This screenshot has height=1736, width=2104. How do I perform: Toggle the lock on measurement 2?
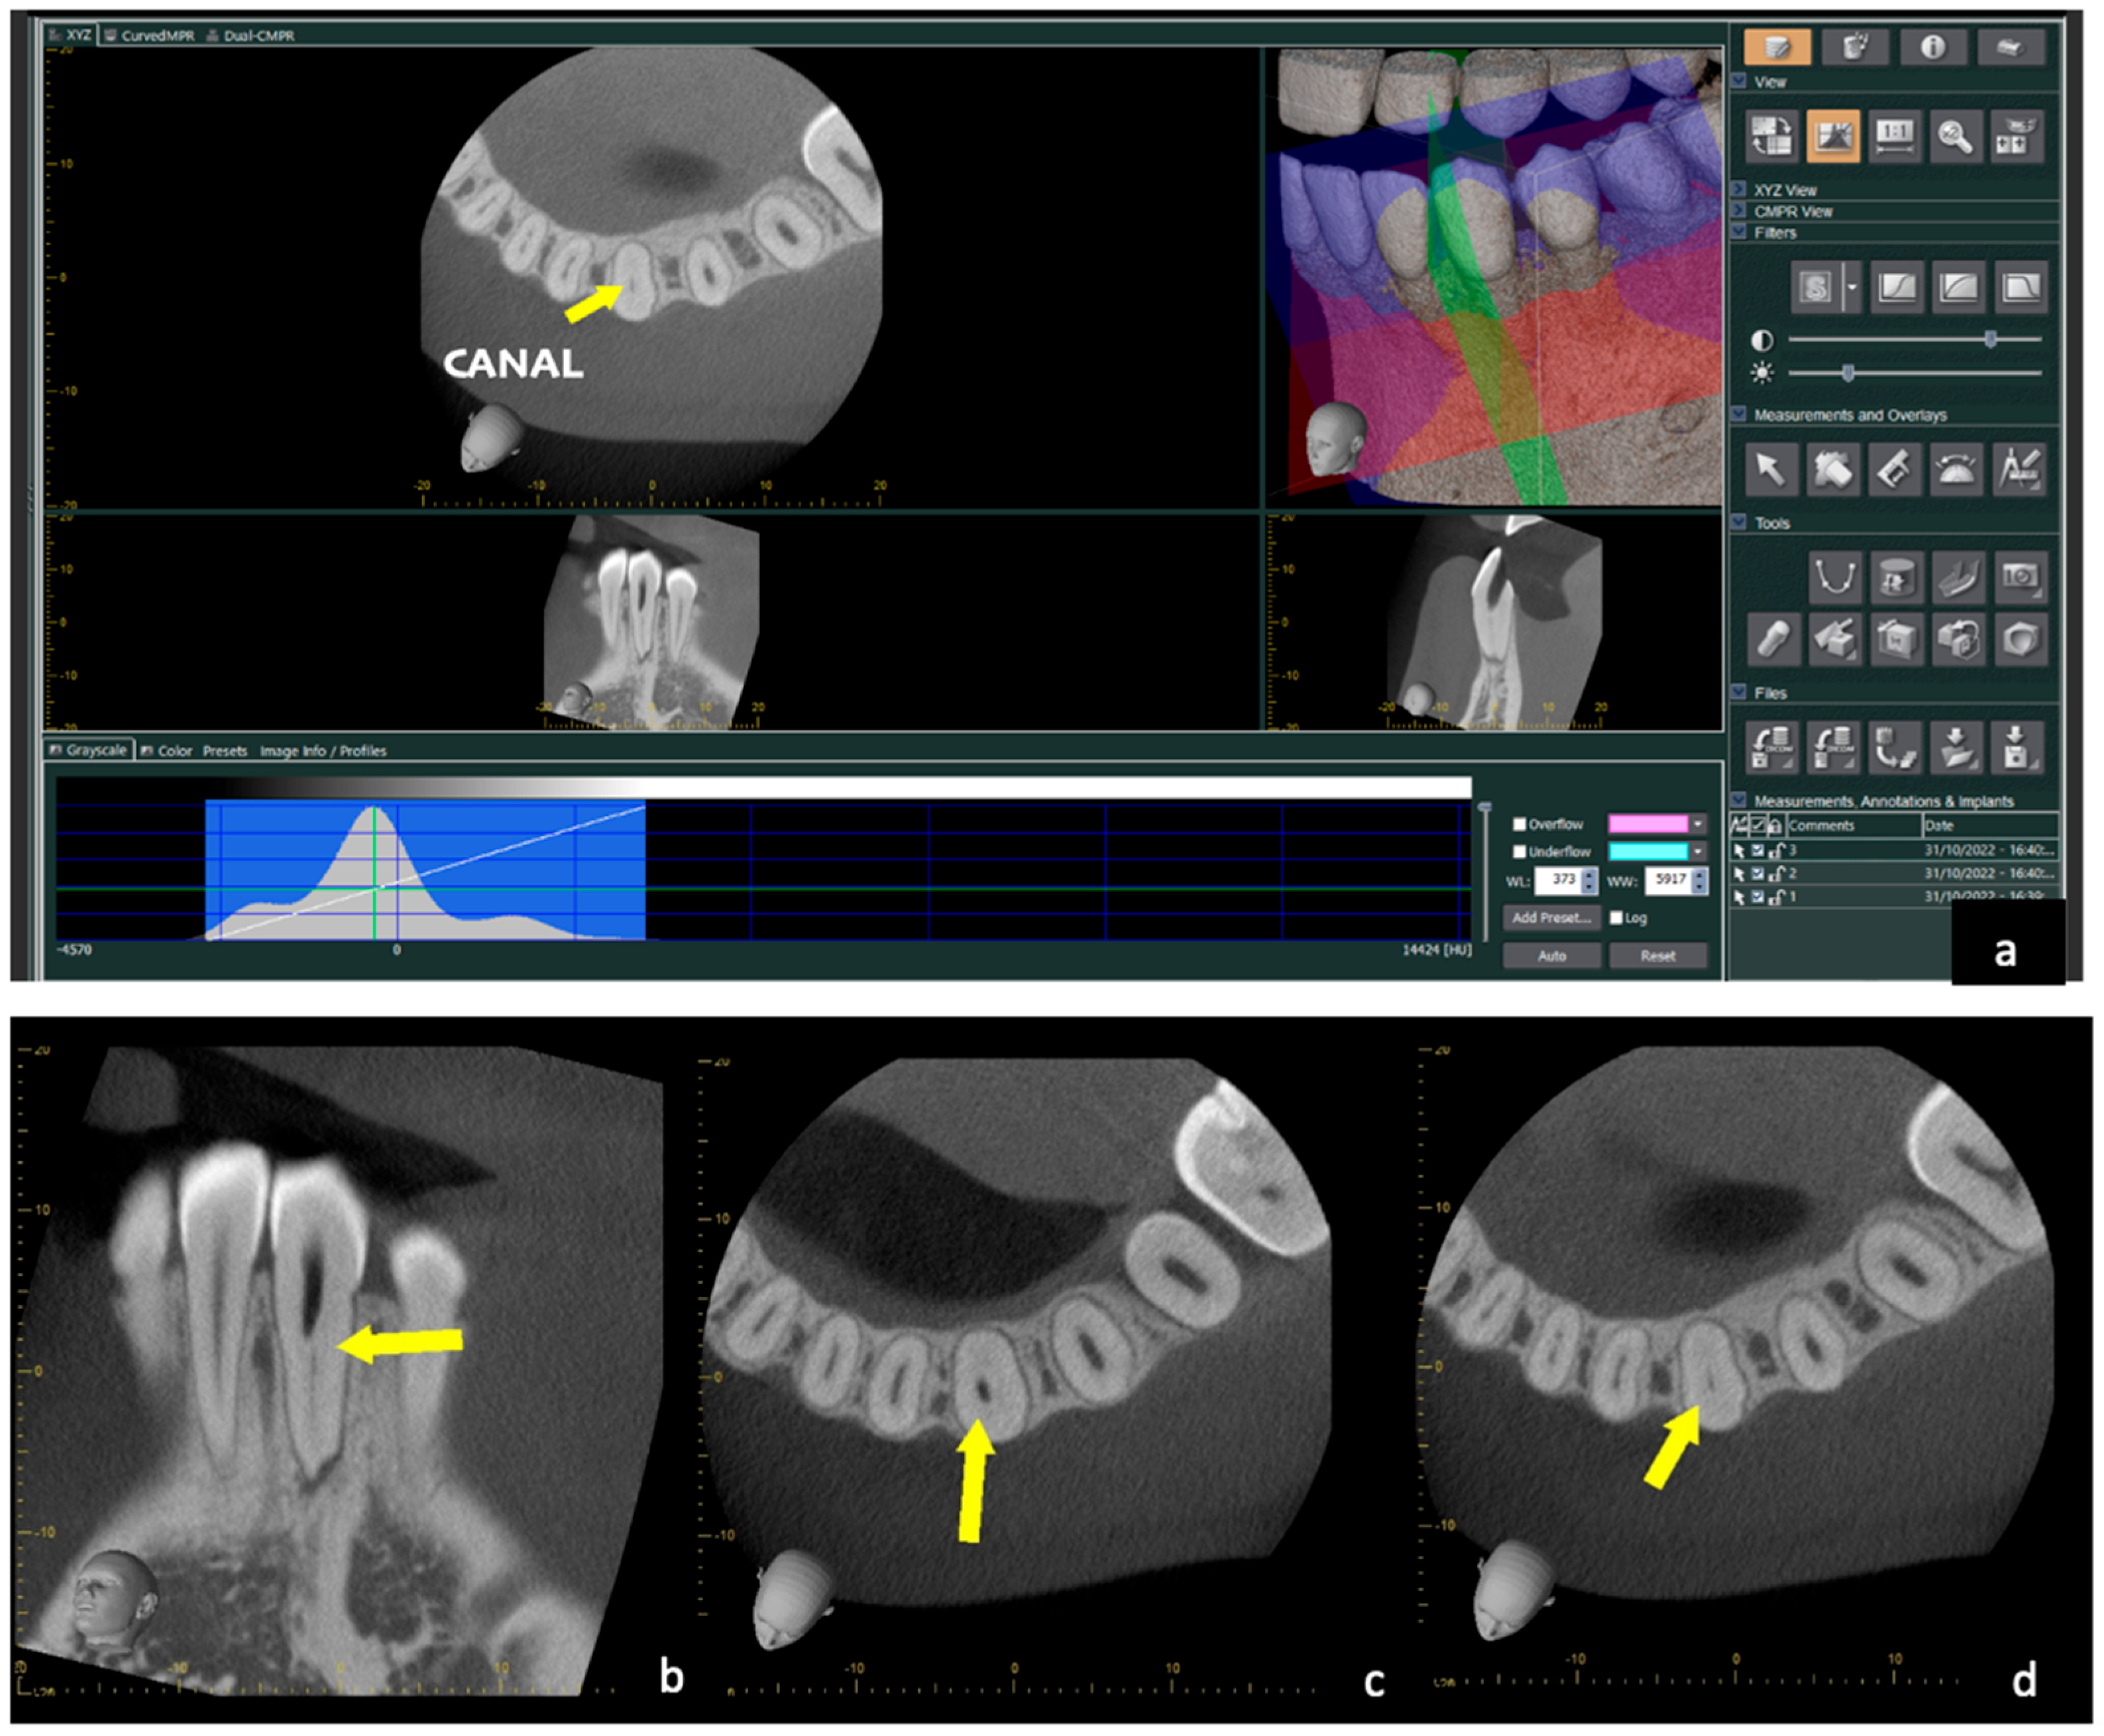click(x=1776, y=874)
